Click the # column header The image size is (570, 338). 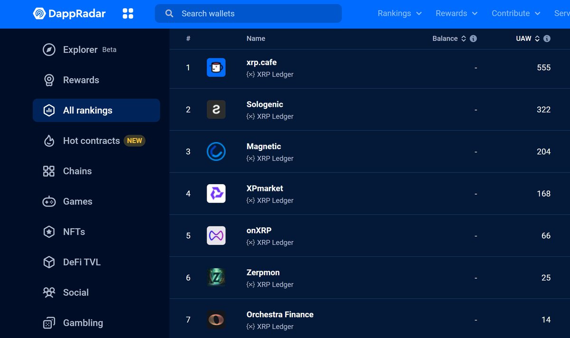[x=188, y=38]
